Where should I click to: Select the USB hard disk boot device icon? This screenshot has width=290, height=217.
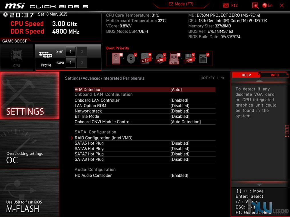[x=146, y=58]
